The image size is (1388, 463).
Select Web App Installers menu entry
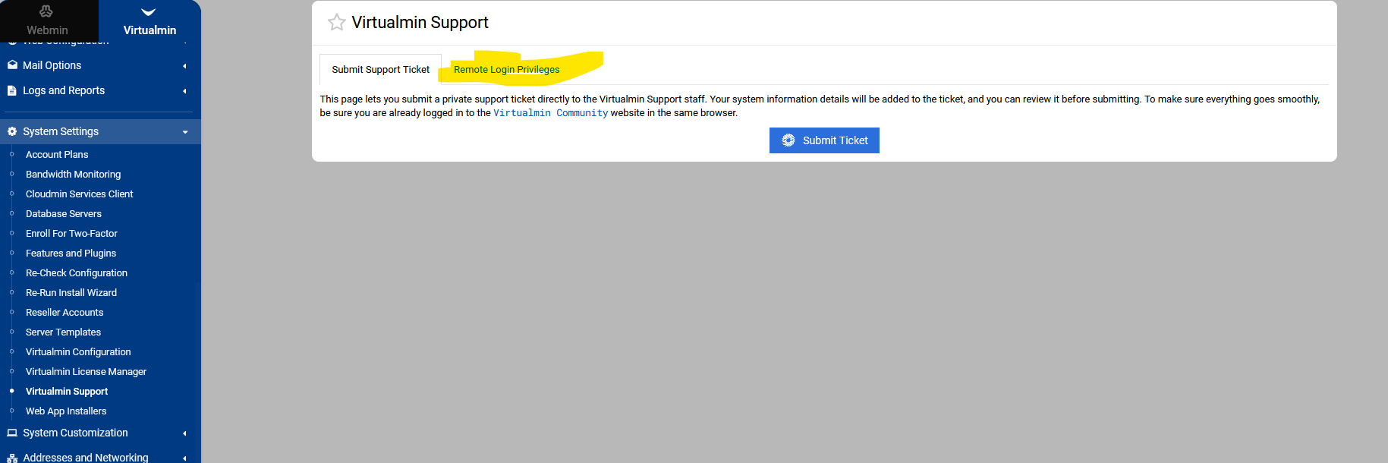pos(66,411)
